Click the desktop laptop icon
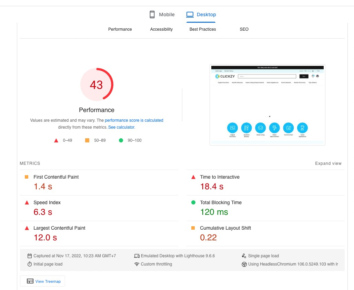The width and height of the screenshot is (354, 290). point(190,14)
